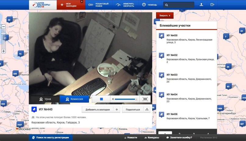Adjust the volume slider

[x=126, y=99]
